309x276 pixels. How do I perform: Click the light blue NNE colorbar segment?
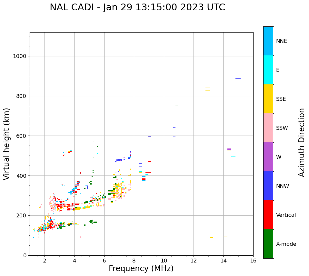point(268,41)
